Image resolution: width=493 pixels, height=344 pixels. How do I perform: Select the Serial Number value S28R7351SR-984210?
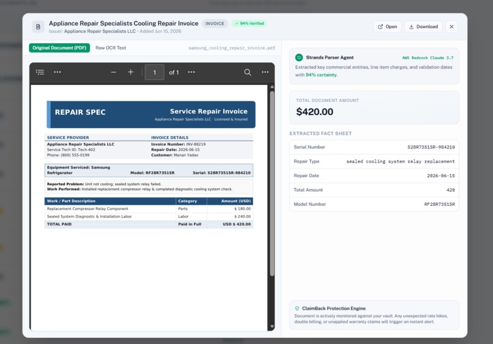(x=431, y=147)
